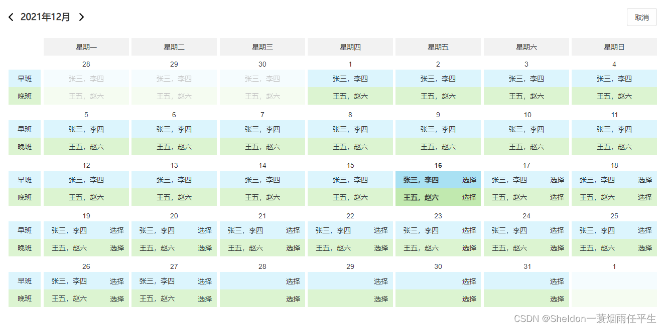This screenshot has width=664, height=328.
Task: Click date number 1 under 星期四
Action: pos(350,64)
